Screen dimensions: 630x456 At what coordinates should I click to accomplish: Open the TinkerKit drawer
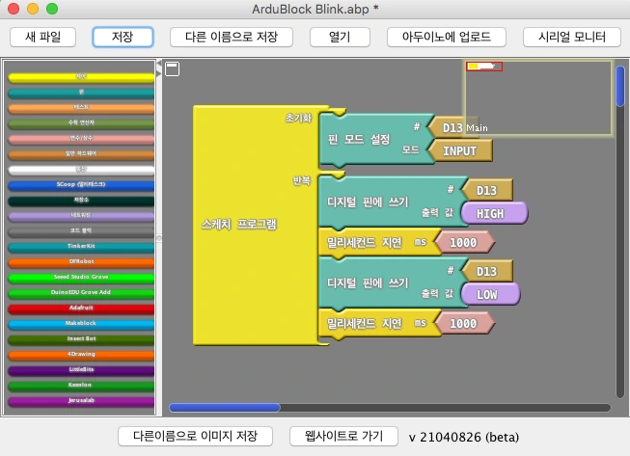tap(81, 247)
